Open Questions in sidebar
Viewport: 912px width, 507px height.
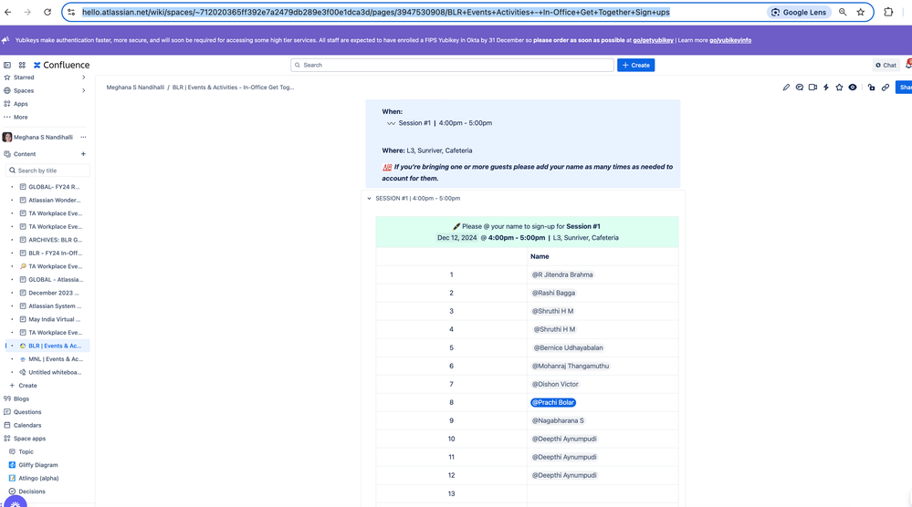click(x=27, y=412)
